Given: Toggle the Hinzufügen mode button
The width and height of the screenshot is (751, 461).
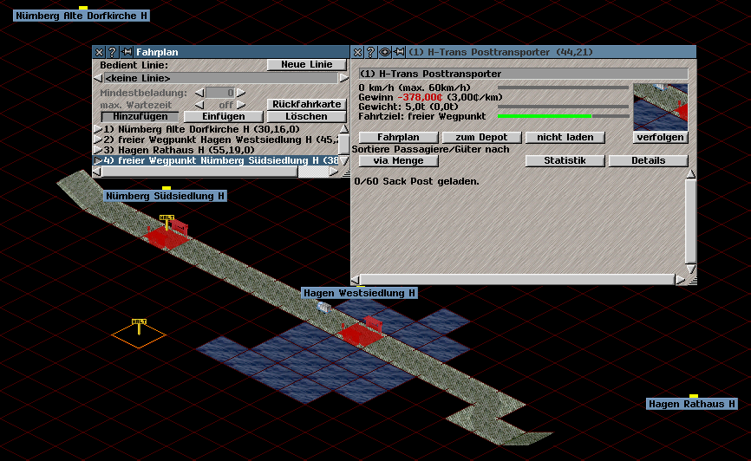Looking at the screenshot, I should (140, 116).
